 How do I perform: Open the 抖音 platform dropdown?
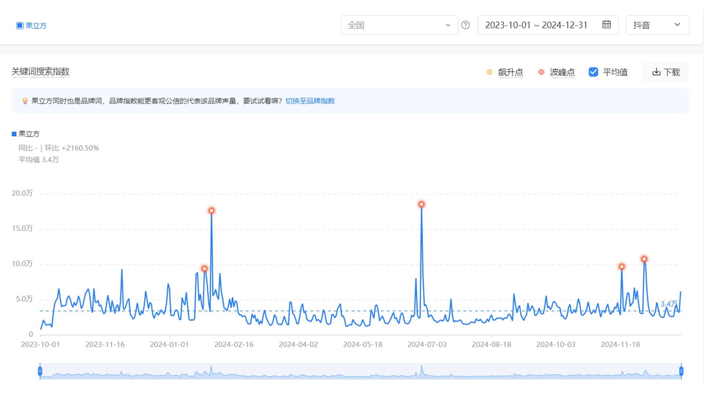point(657,25)
